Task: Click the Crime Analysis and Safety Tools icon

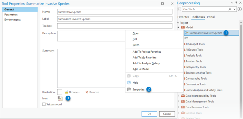Action: pyautogui.click(x=184, y=90)
